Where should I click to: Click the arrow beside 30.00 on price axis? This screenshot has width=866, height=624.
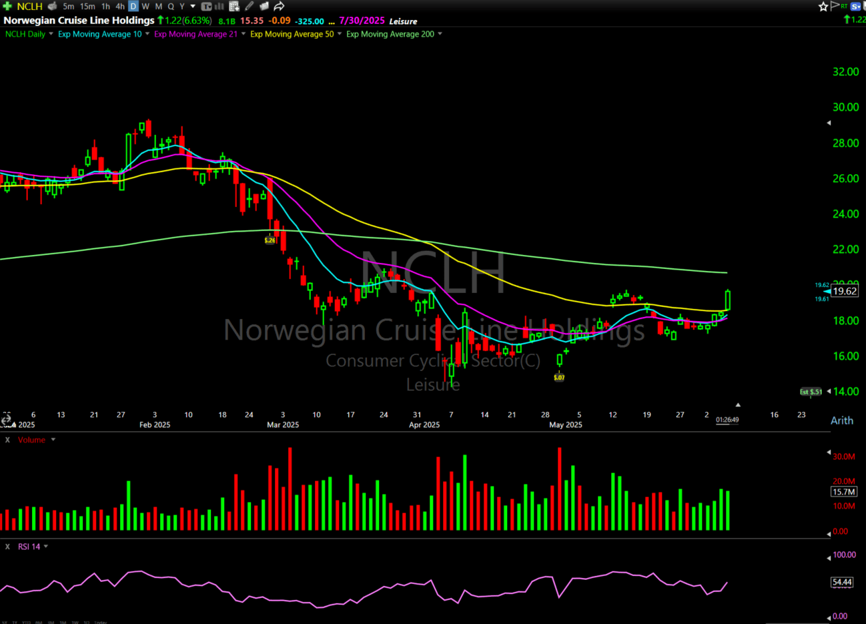[829, 123]
